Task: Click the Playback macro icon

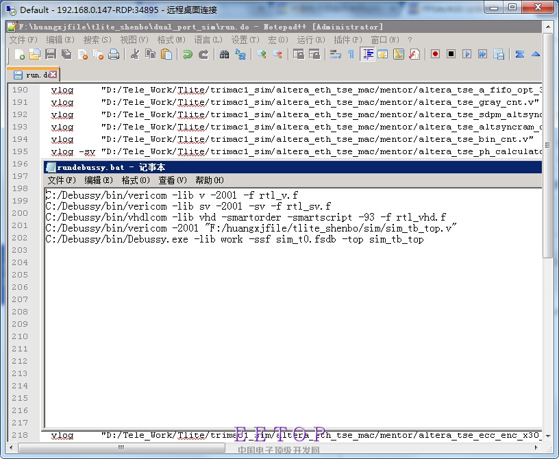Action: click(x=467, y=54)
